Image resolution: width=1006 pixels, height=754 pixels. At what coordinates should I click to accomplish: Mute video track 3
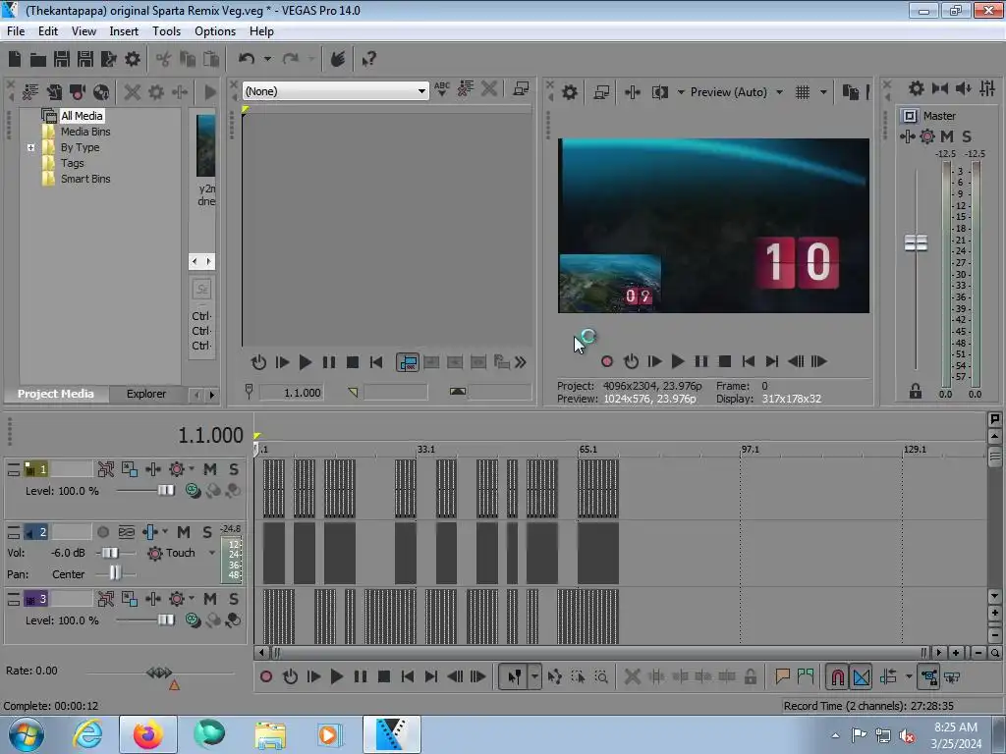[210, 599]
